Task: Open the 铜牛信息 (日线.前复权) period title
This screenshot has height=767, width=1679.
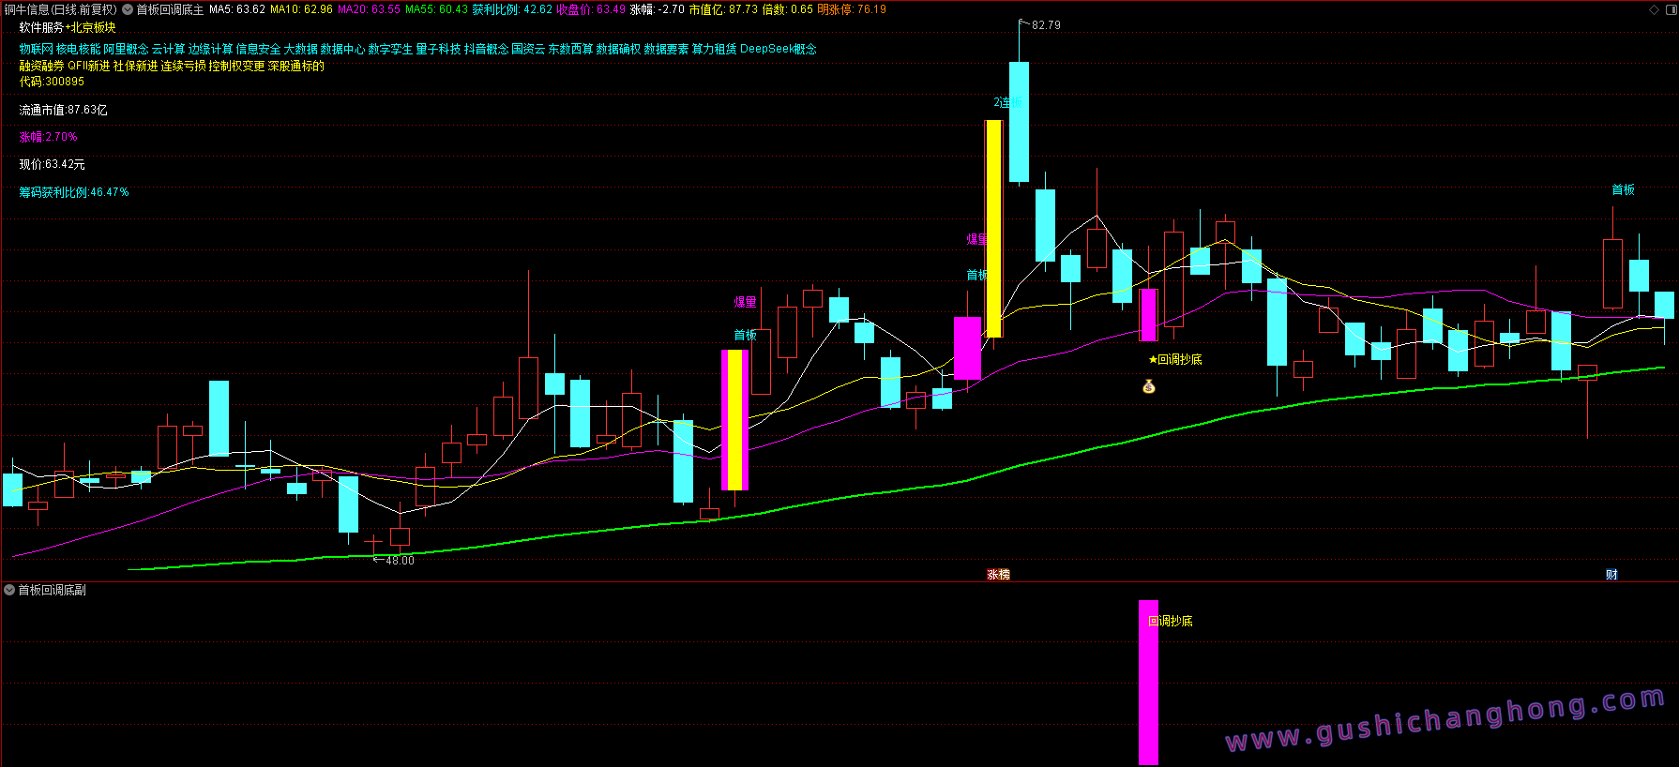Action: coord(61,9)
